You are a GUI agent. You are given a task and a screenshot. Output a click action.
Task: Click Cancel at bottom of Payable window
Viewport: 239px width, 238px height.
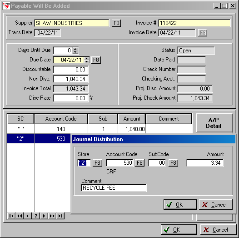[x=218, y=229]
